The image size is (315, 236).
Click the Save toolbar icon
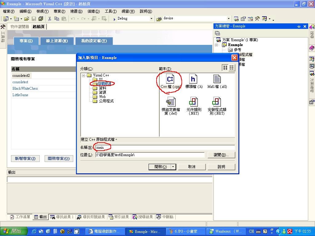click(34, 19)
